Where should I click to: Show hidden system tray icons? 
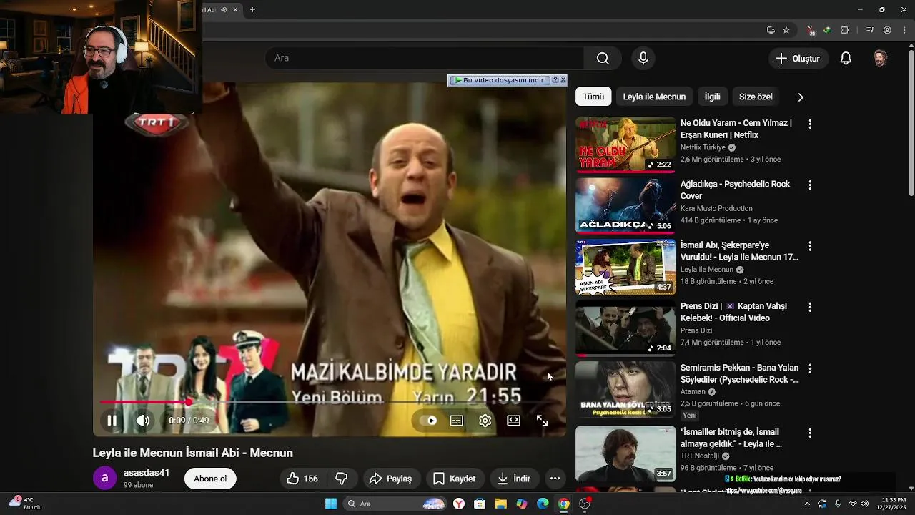click(x=807, y=504)
